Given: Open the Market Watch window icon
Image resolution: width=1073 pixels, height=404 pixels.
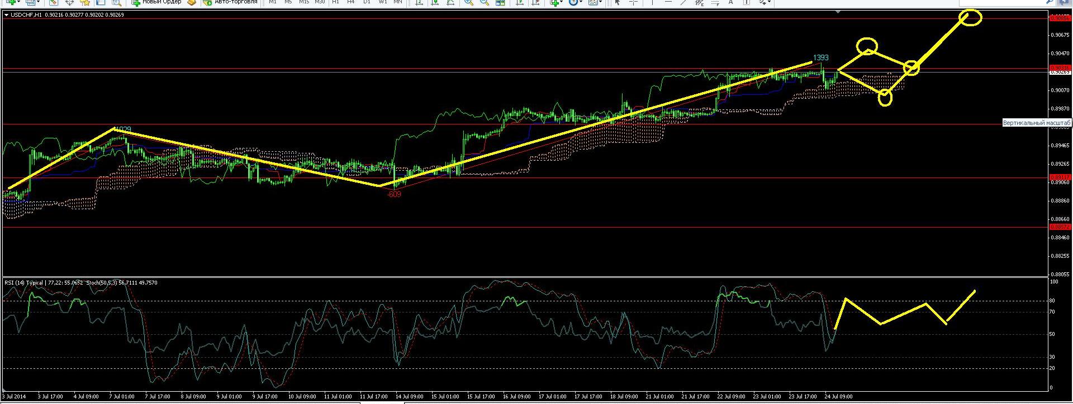Looking at the screenshot, I should (53, 2).
